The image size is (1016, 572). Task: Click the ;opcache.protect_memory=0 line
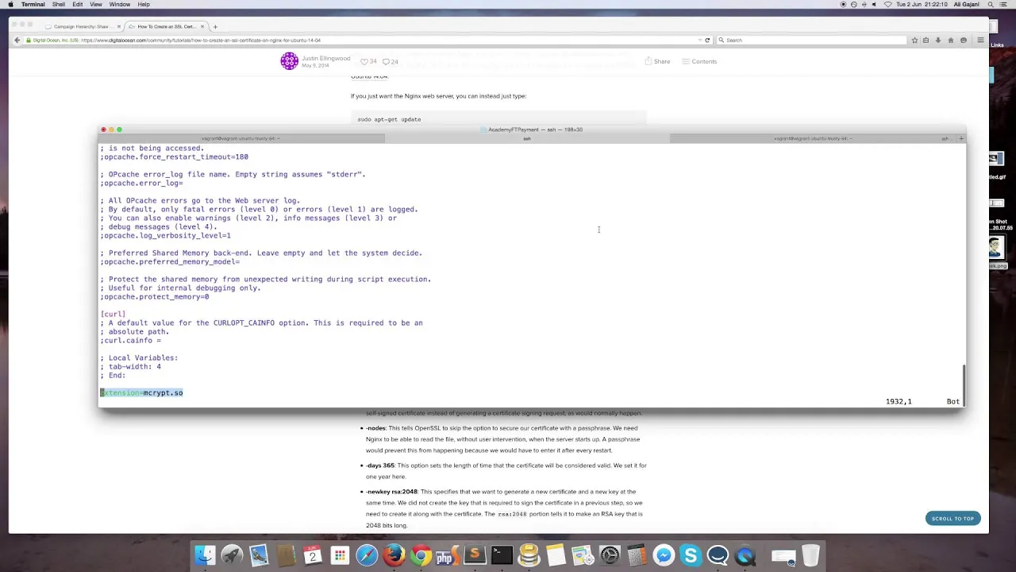click(155, 296)
